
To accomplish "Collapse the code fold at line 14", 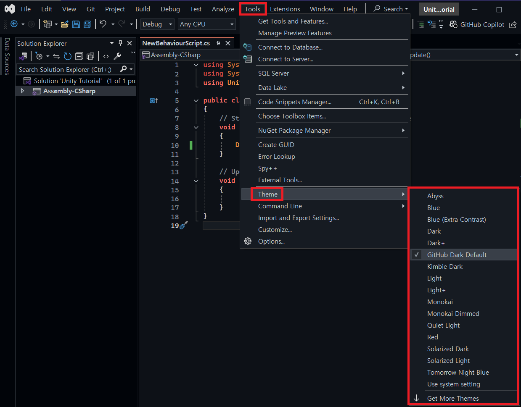I will [196, 181].
